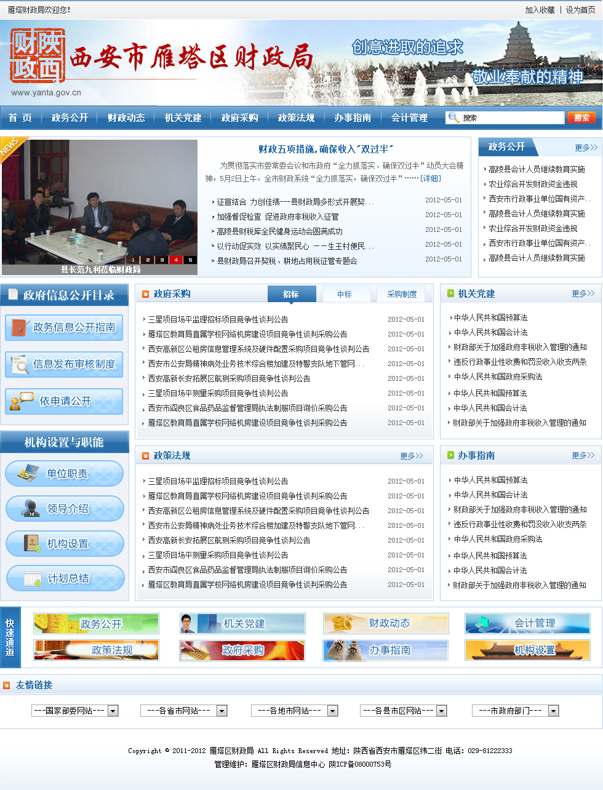Switch slideshow to image number 5
The image size is (603, 790).
click(190, 260)
